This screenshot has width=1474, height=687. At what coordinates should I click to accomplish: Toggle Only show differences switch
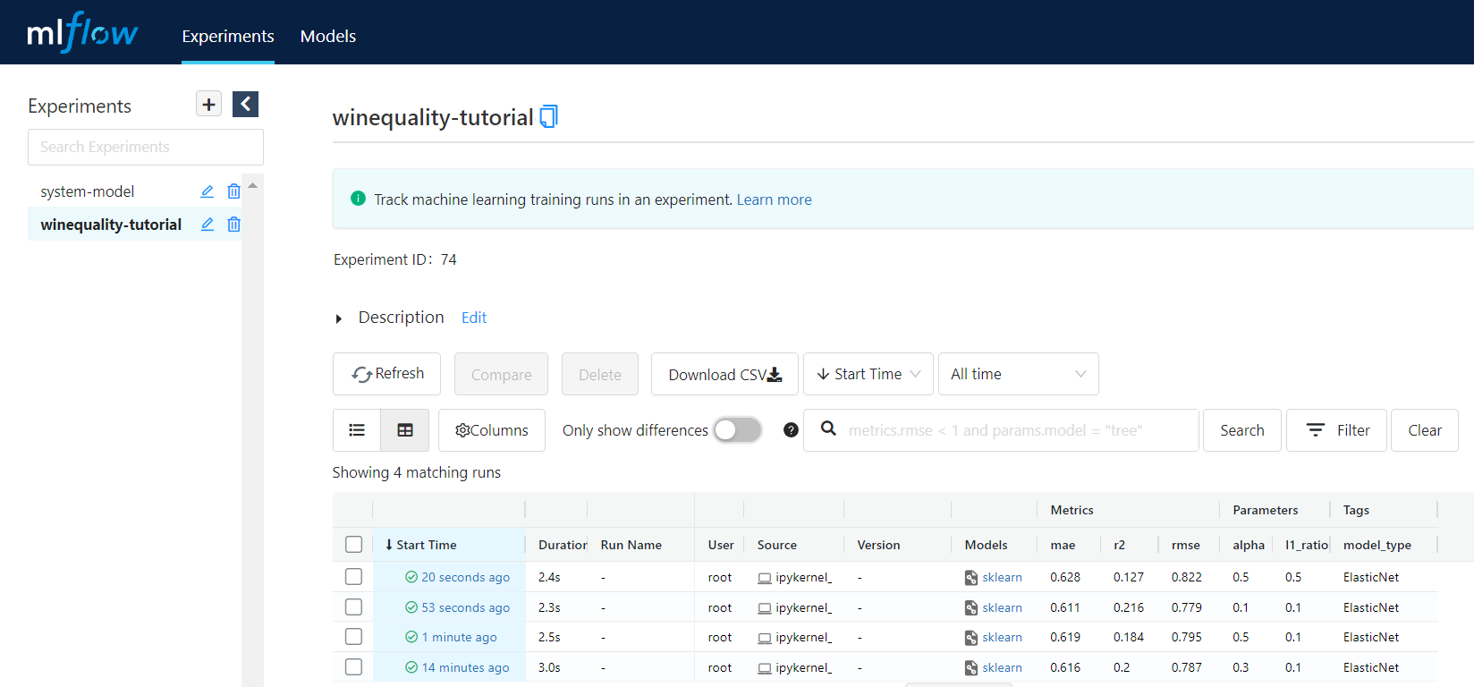pos(738,430)
